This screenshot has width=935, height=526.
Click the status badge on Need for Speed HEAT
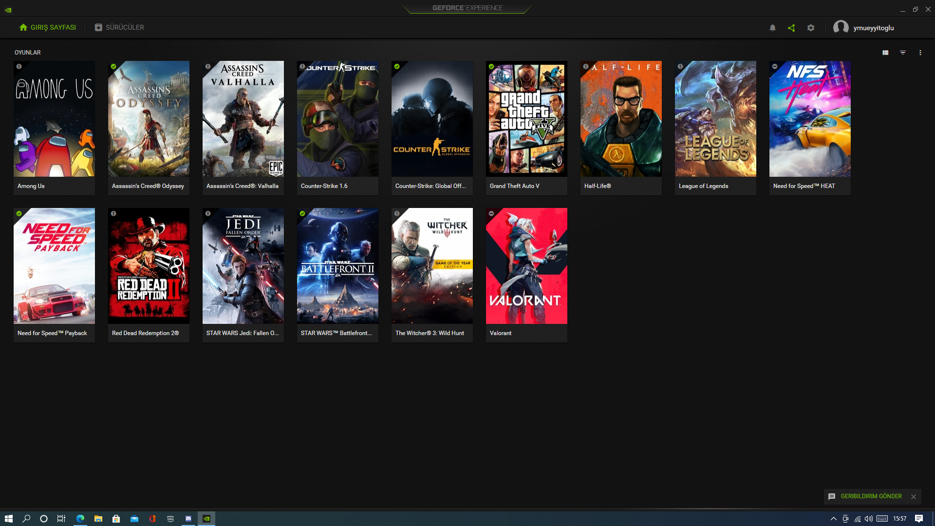click(774, 67)
